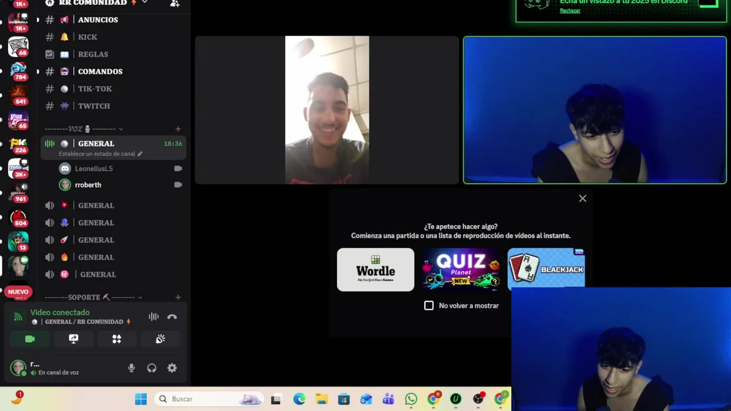Launch the Wordle activity
Screen dimensions: 731x411
click(376, 269)
